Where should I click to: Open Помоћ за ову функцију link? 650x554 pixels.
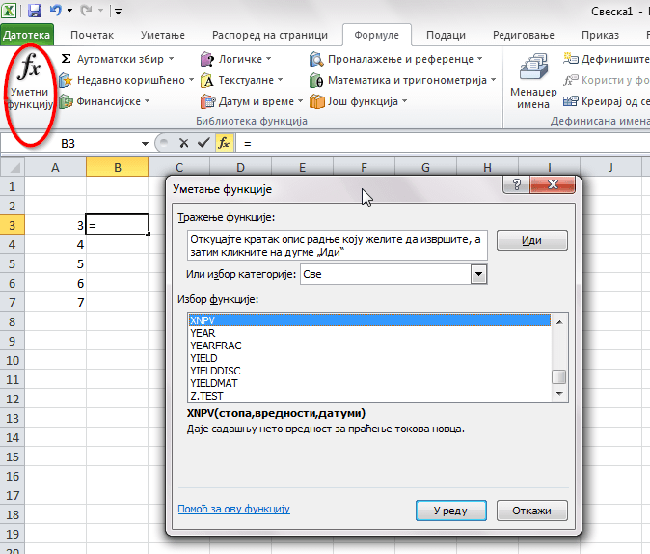coord(233,509)
